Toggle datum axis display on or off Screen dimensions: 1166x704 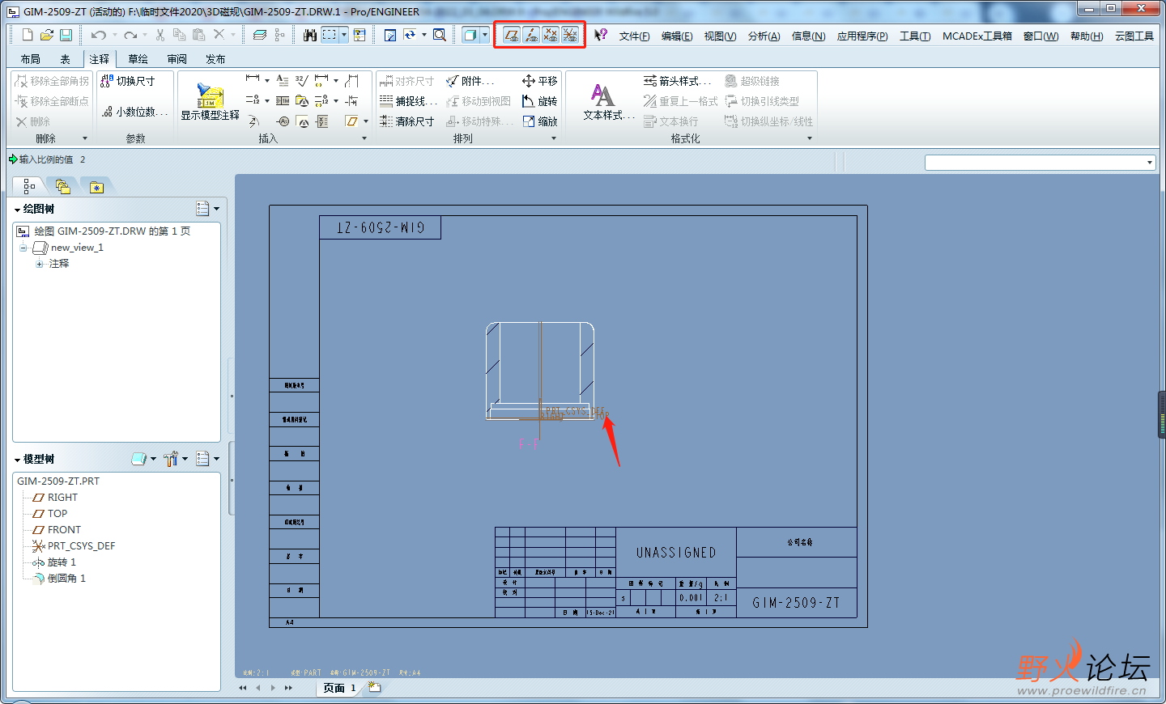[x=531, y=35]
